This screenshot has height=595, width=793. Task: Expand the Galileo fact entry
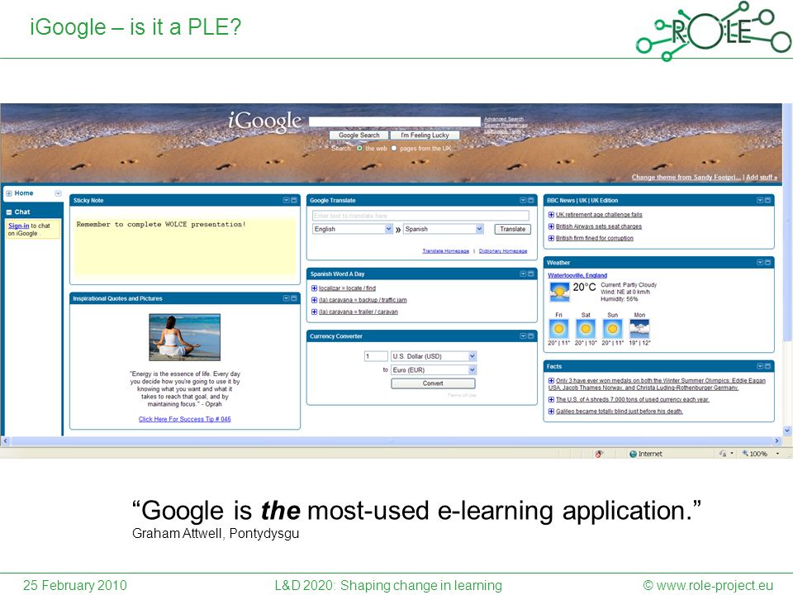[551, 412]
